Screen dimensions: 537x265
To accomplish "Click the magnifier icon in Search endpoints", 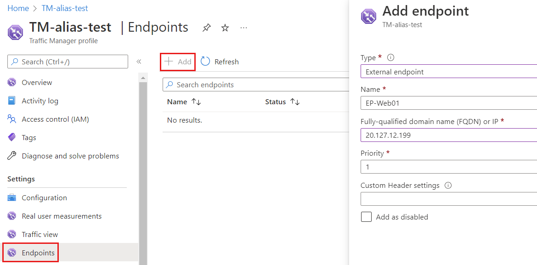I will [x=170, y=85].
